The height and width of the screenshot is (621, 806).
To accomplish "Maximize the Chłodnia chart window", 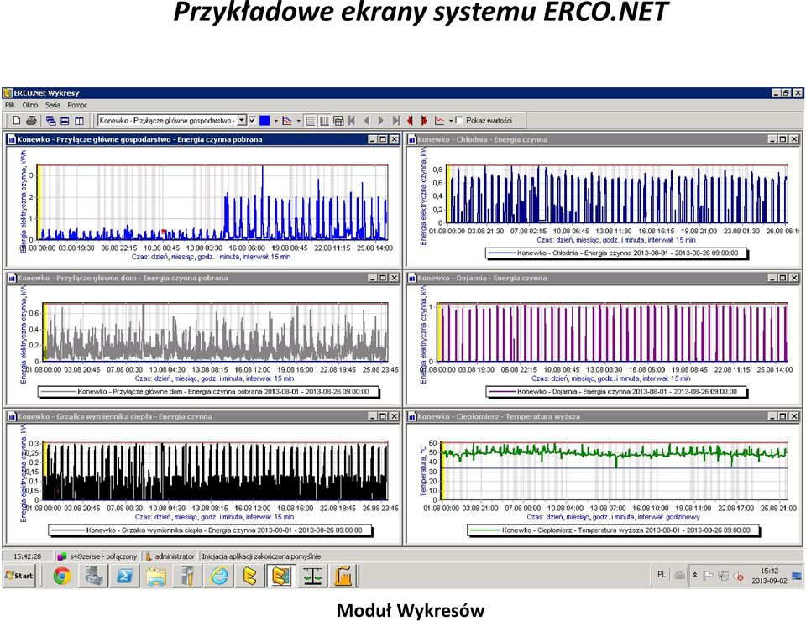I will click(782, 139).
